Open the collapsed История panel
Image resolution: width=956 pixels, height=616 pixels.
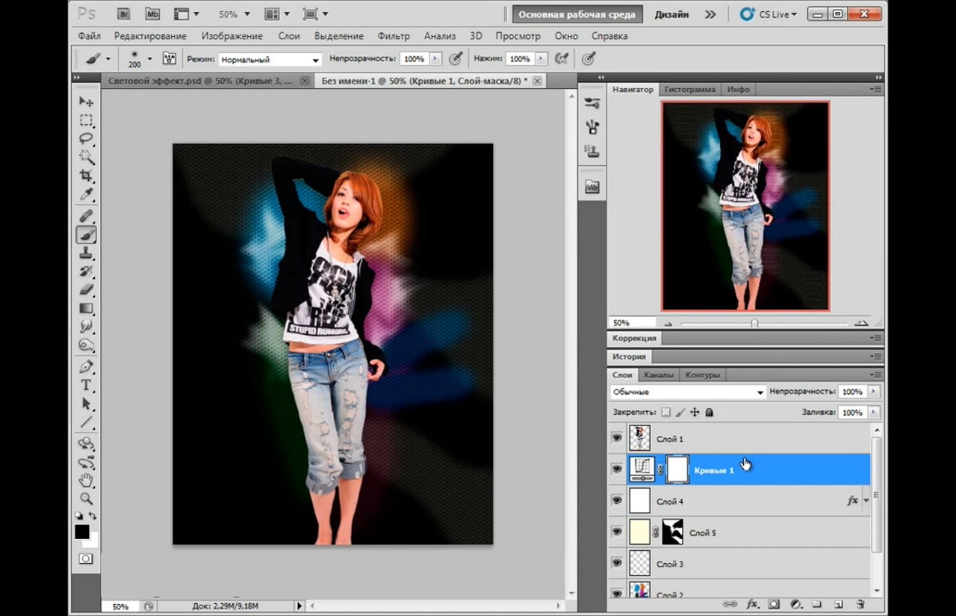click(630, 357)
